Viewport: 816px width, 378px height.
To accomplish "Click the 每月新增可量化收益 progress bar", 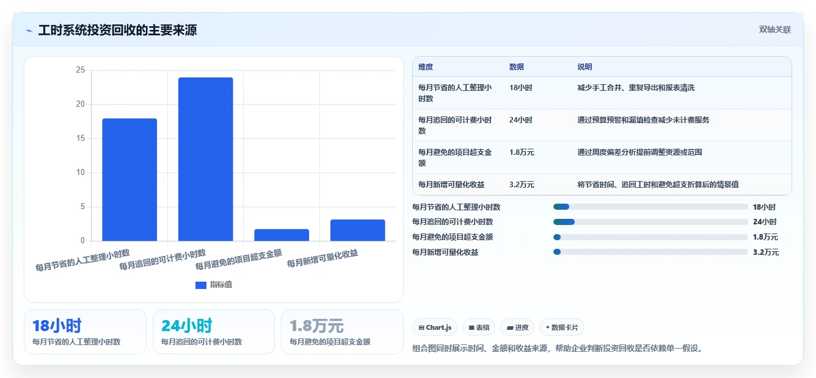I will tap(650, 252).
